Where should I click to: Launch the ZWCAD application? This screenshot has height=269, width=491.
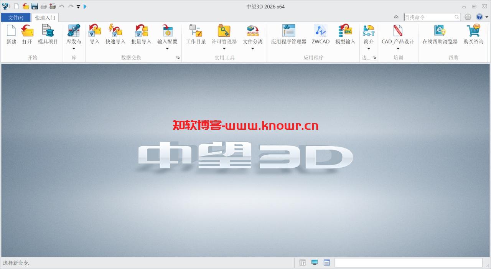pos(321,35)
